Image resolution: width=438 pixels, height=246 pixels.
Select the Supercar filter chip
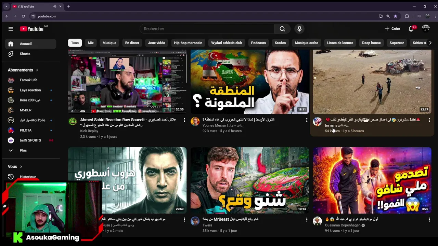coord(397,43)
